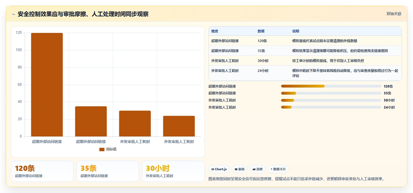The width and height of the screenshot is (413, 193).
Task: Click the 120条 progress bar
Action: 331,86
